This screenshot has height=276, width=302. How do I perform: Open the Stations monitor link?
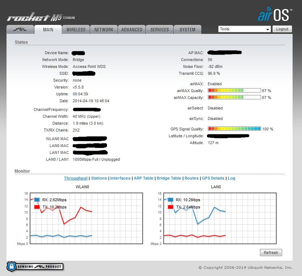99,178
